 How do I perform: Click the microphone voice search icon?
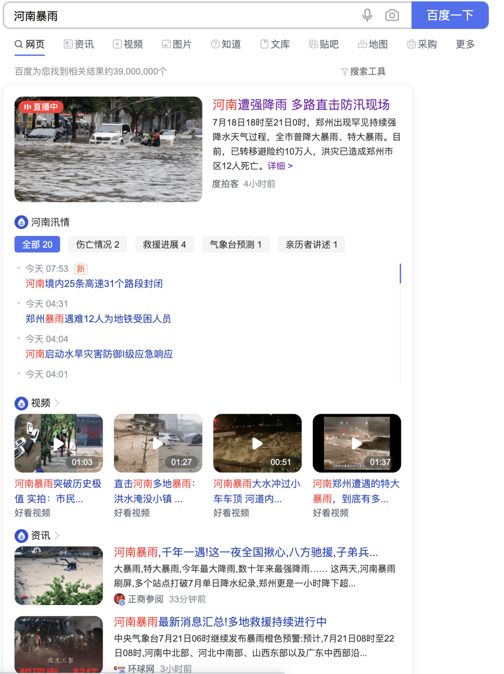(x=367, y=15)
